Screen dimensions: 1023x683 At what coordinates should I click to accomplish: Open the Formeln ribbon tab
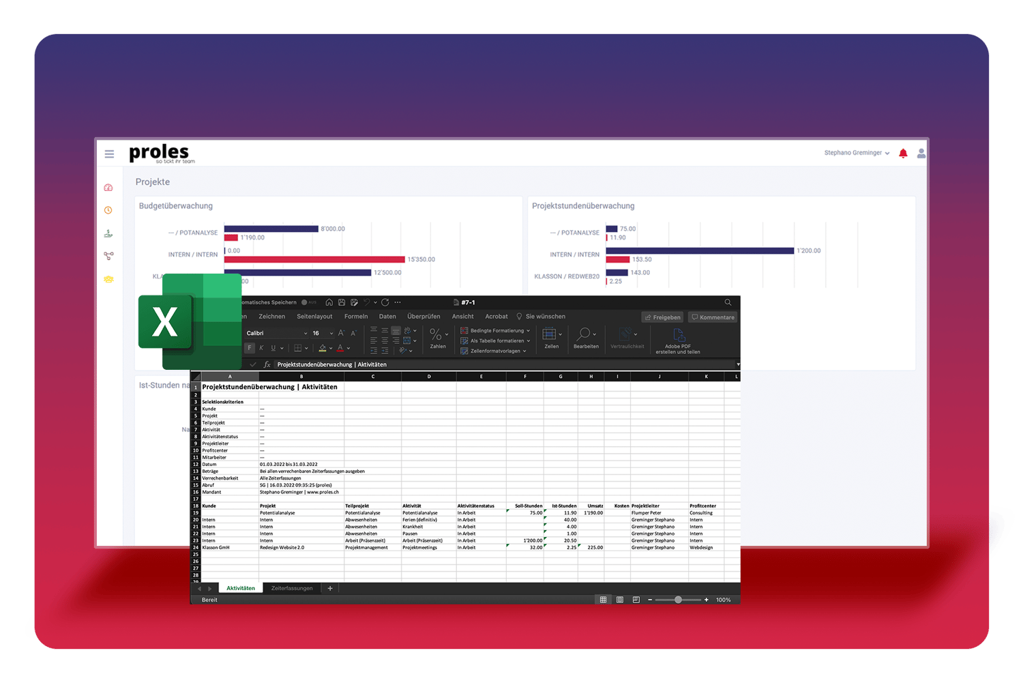pyautogui.click(x=356, y=317)
